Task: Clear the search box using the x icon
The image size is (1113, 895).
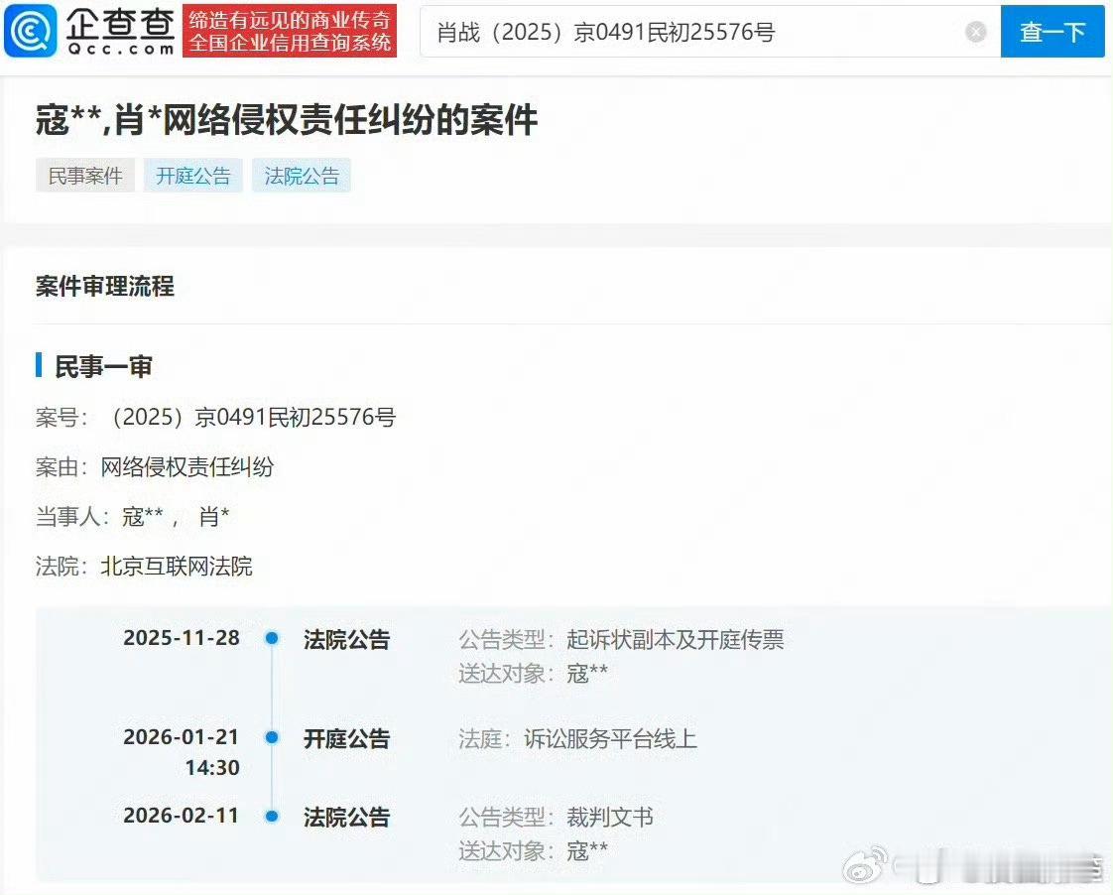Action: (976, 31)
